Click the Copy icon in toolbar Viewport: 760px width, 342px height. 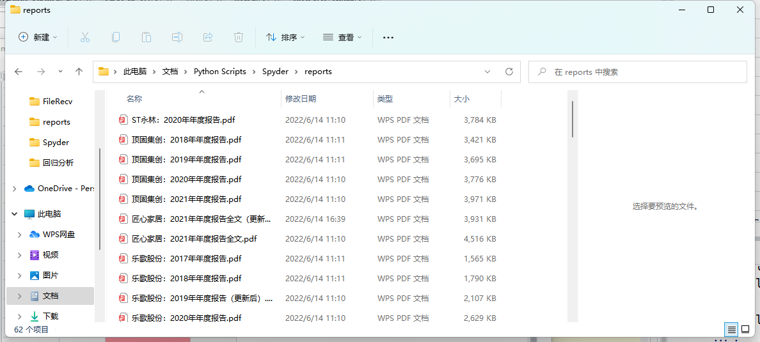pyautogui.click(x=115, y=37)
